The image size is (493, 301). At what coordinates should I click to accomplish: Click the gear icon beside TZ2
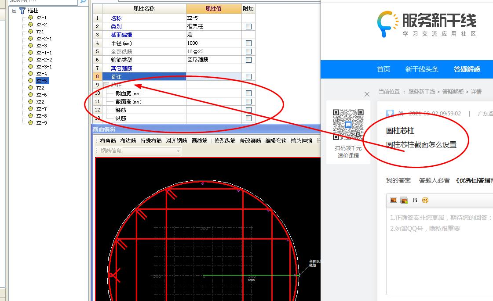30,87
